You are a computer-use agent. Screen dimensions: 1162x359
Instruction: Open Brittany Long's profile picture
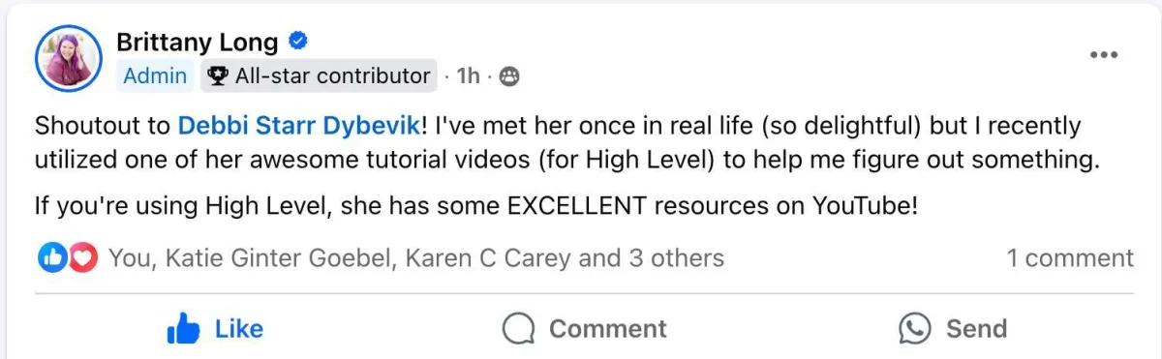pyautogui.click(x=69, y=58)
